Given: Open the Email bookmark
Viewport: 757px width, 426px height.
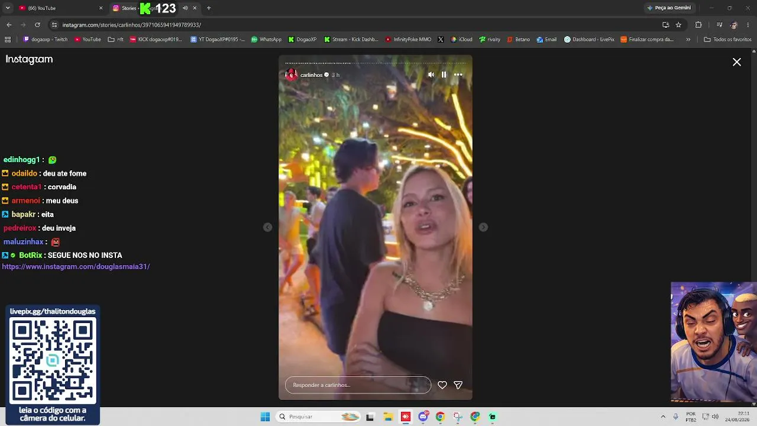Looking at the screenshot, I should [546, 40].
